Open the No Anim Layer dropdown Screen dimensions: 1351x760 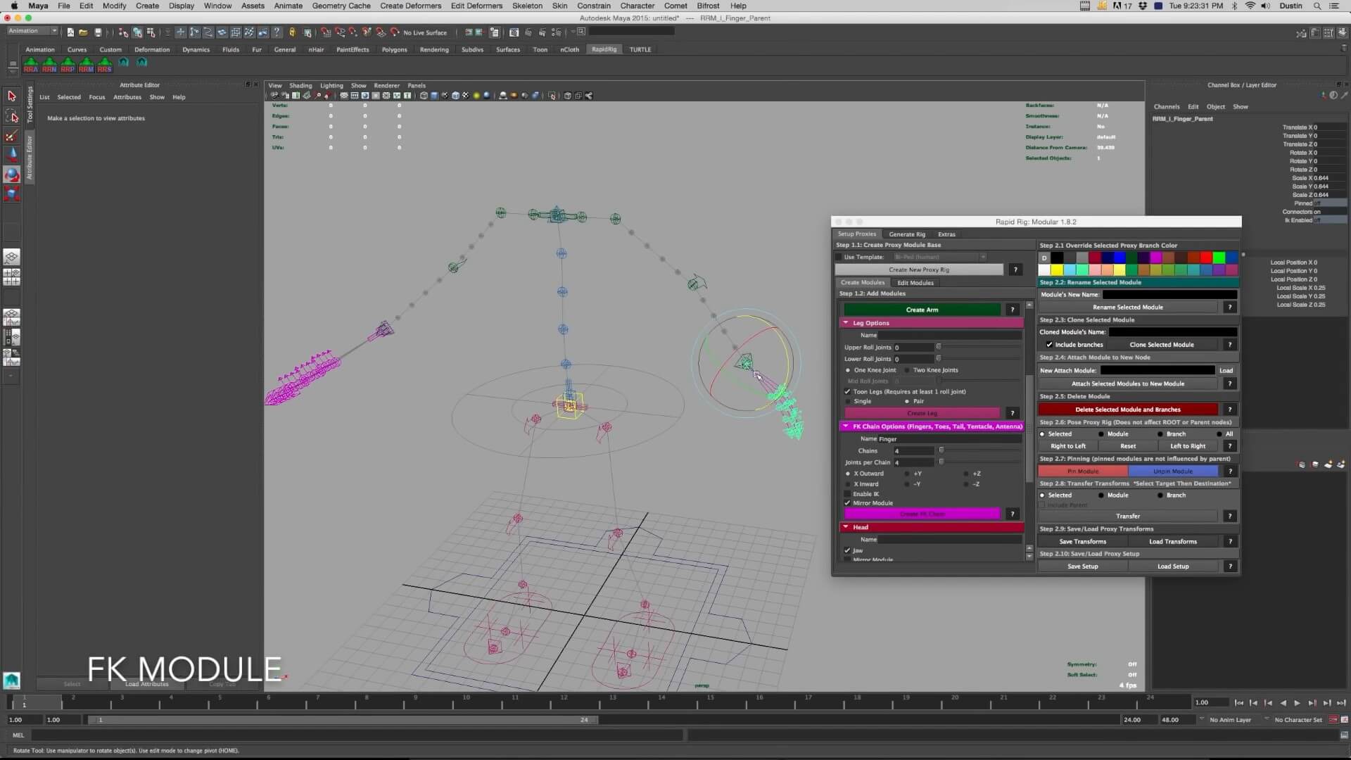pos(1230,720)
